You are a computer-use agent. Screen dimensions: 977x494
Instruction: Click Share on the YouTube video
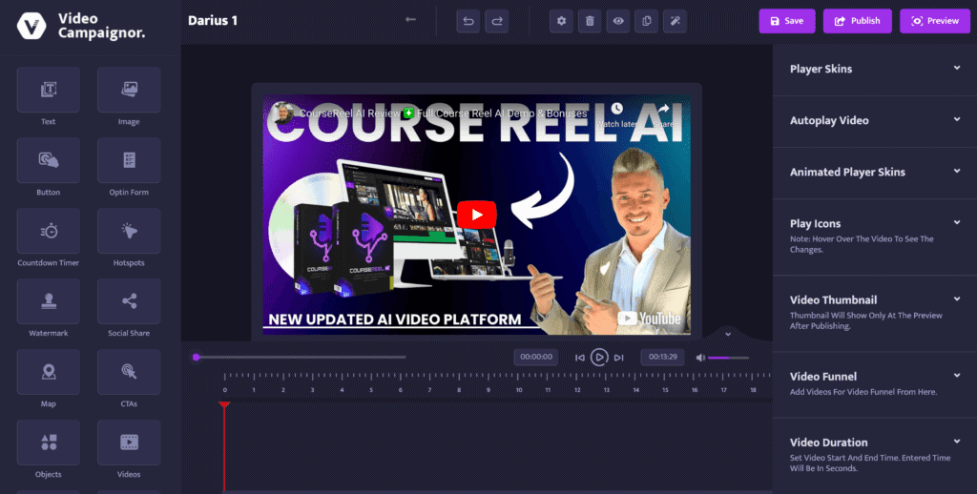[x=664, y=115]
